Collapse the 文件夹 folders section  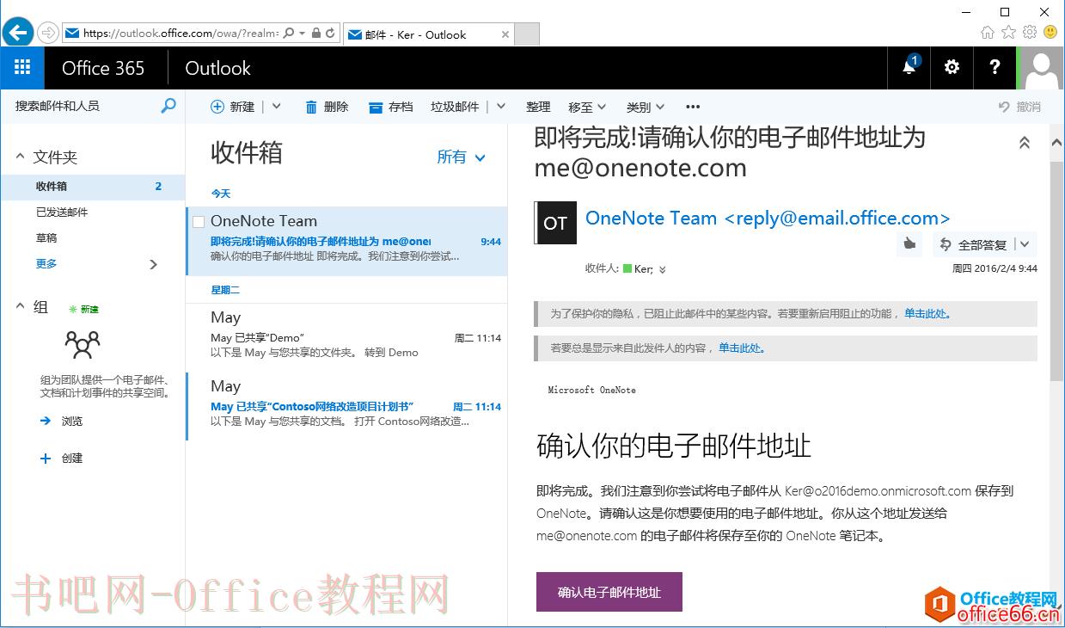point(21,157)
